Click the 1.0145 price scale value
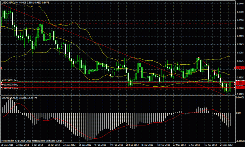The image size is (245, 147). [x=240, y=45]
